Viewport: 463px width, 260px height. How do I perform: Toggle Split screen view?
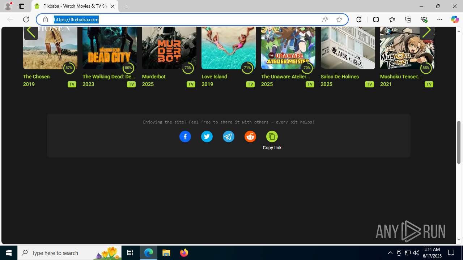376,19
